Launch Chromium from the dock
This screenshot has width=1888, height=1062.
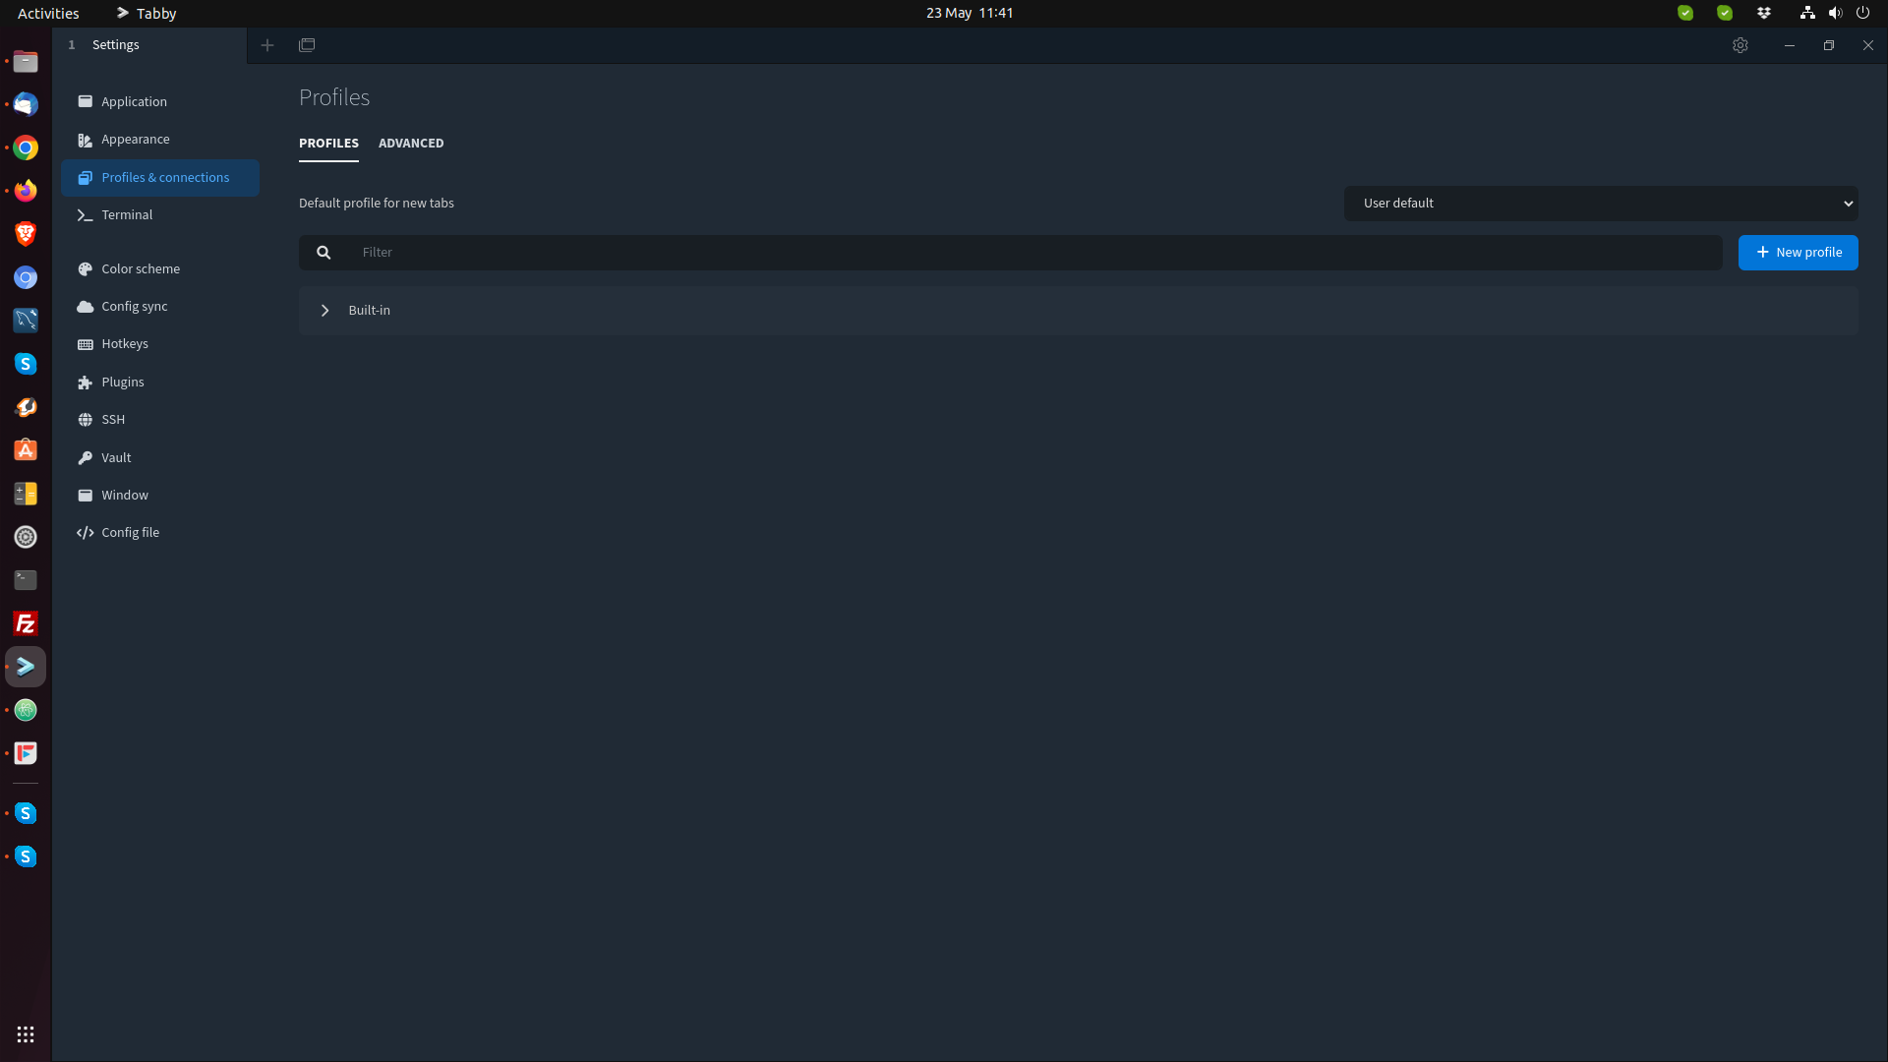coord(26,277)
